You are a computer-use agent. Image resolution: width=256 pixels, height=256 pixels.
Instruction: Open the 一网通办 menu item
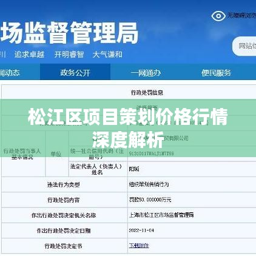pyautogui.click(x=146, y=73)
